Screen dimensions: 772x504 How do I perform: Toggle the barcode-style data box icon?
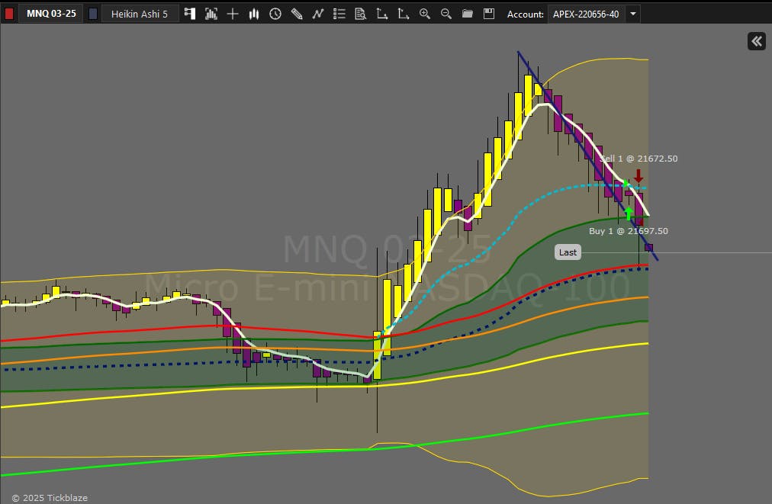point(211,14)
